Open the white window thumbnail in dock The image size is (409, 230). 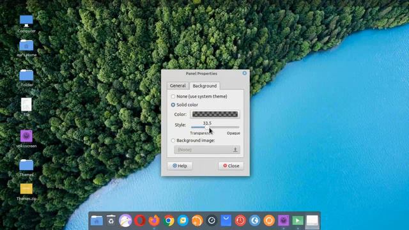point(313,220)
